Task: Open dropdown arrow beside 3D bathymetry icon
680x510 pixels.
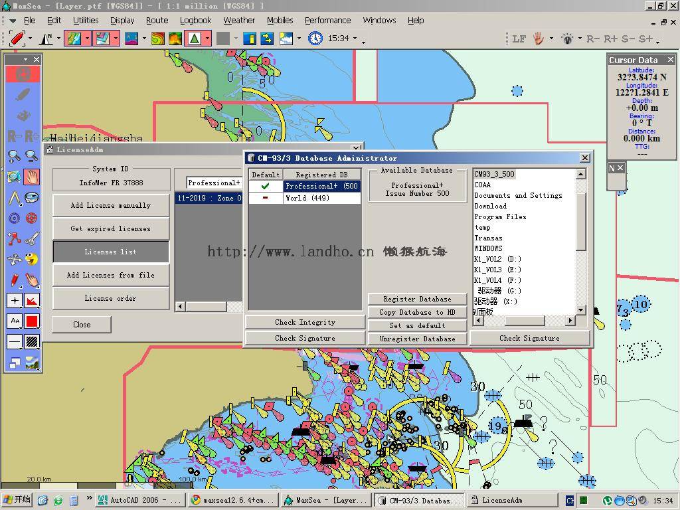Action: 144,39
